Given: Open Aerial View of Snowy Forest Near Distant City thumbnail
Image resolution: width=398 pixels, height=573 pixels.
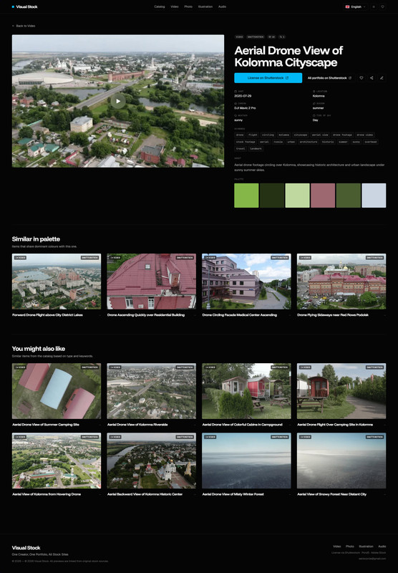Looking at the screenshot, I should point(341,461).
